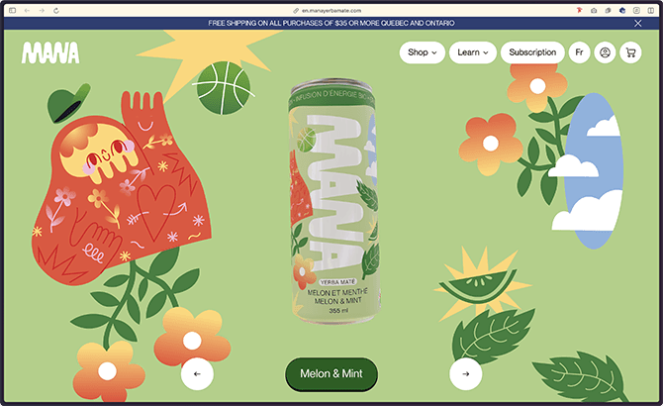Screen dimensions: 663x406
Task: Open the split view icon at toolbar end
Action: coord(651,11)
